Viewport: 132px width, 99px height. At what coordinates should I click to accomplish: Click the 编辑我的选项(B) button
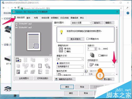click(x=65, y=79)
